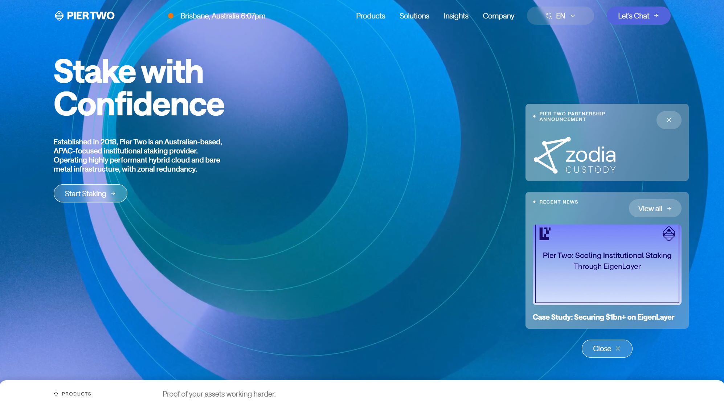Open the Solutions menu
Screen dimensions: 724x406
tap(414, 16)
